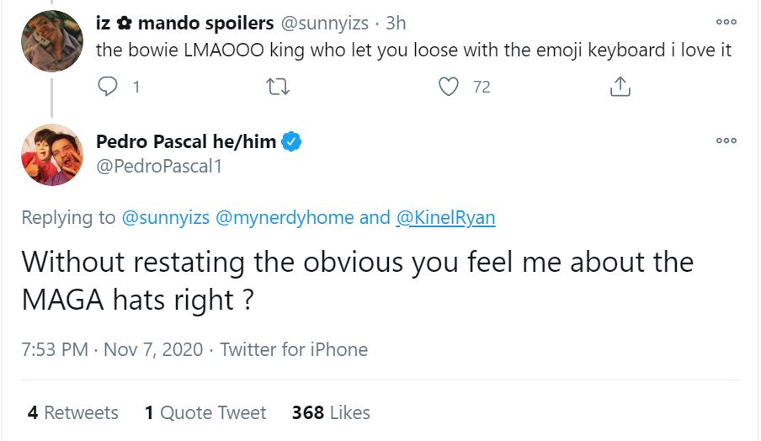This screenshot has width=761, height=441.
Task: Open the 7:53 PM Nov 7 timestamp
Action: 112,349
